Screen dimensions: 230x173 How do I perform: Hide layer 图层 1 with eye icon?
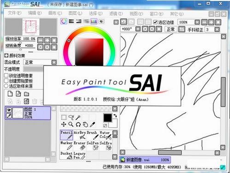9,110
